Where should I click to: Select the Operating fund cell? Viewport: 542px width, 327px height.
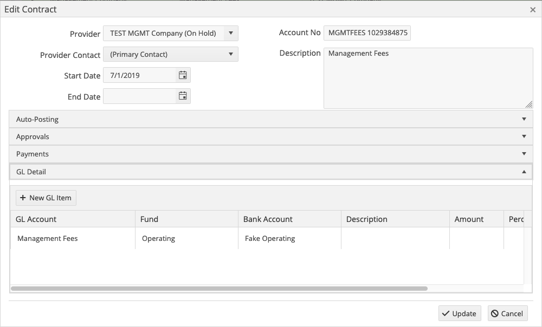point(186,238)
